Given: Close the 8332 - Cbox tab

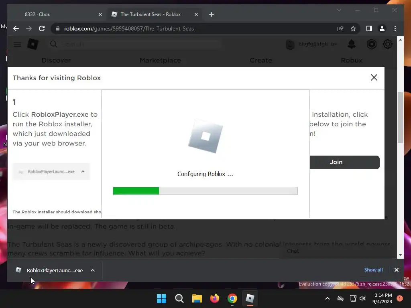Looking at the screenshot, I should [100, 14].
